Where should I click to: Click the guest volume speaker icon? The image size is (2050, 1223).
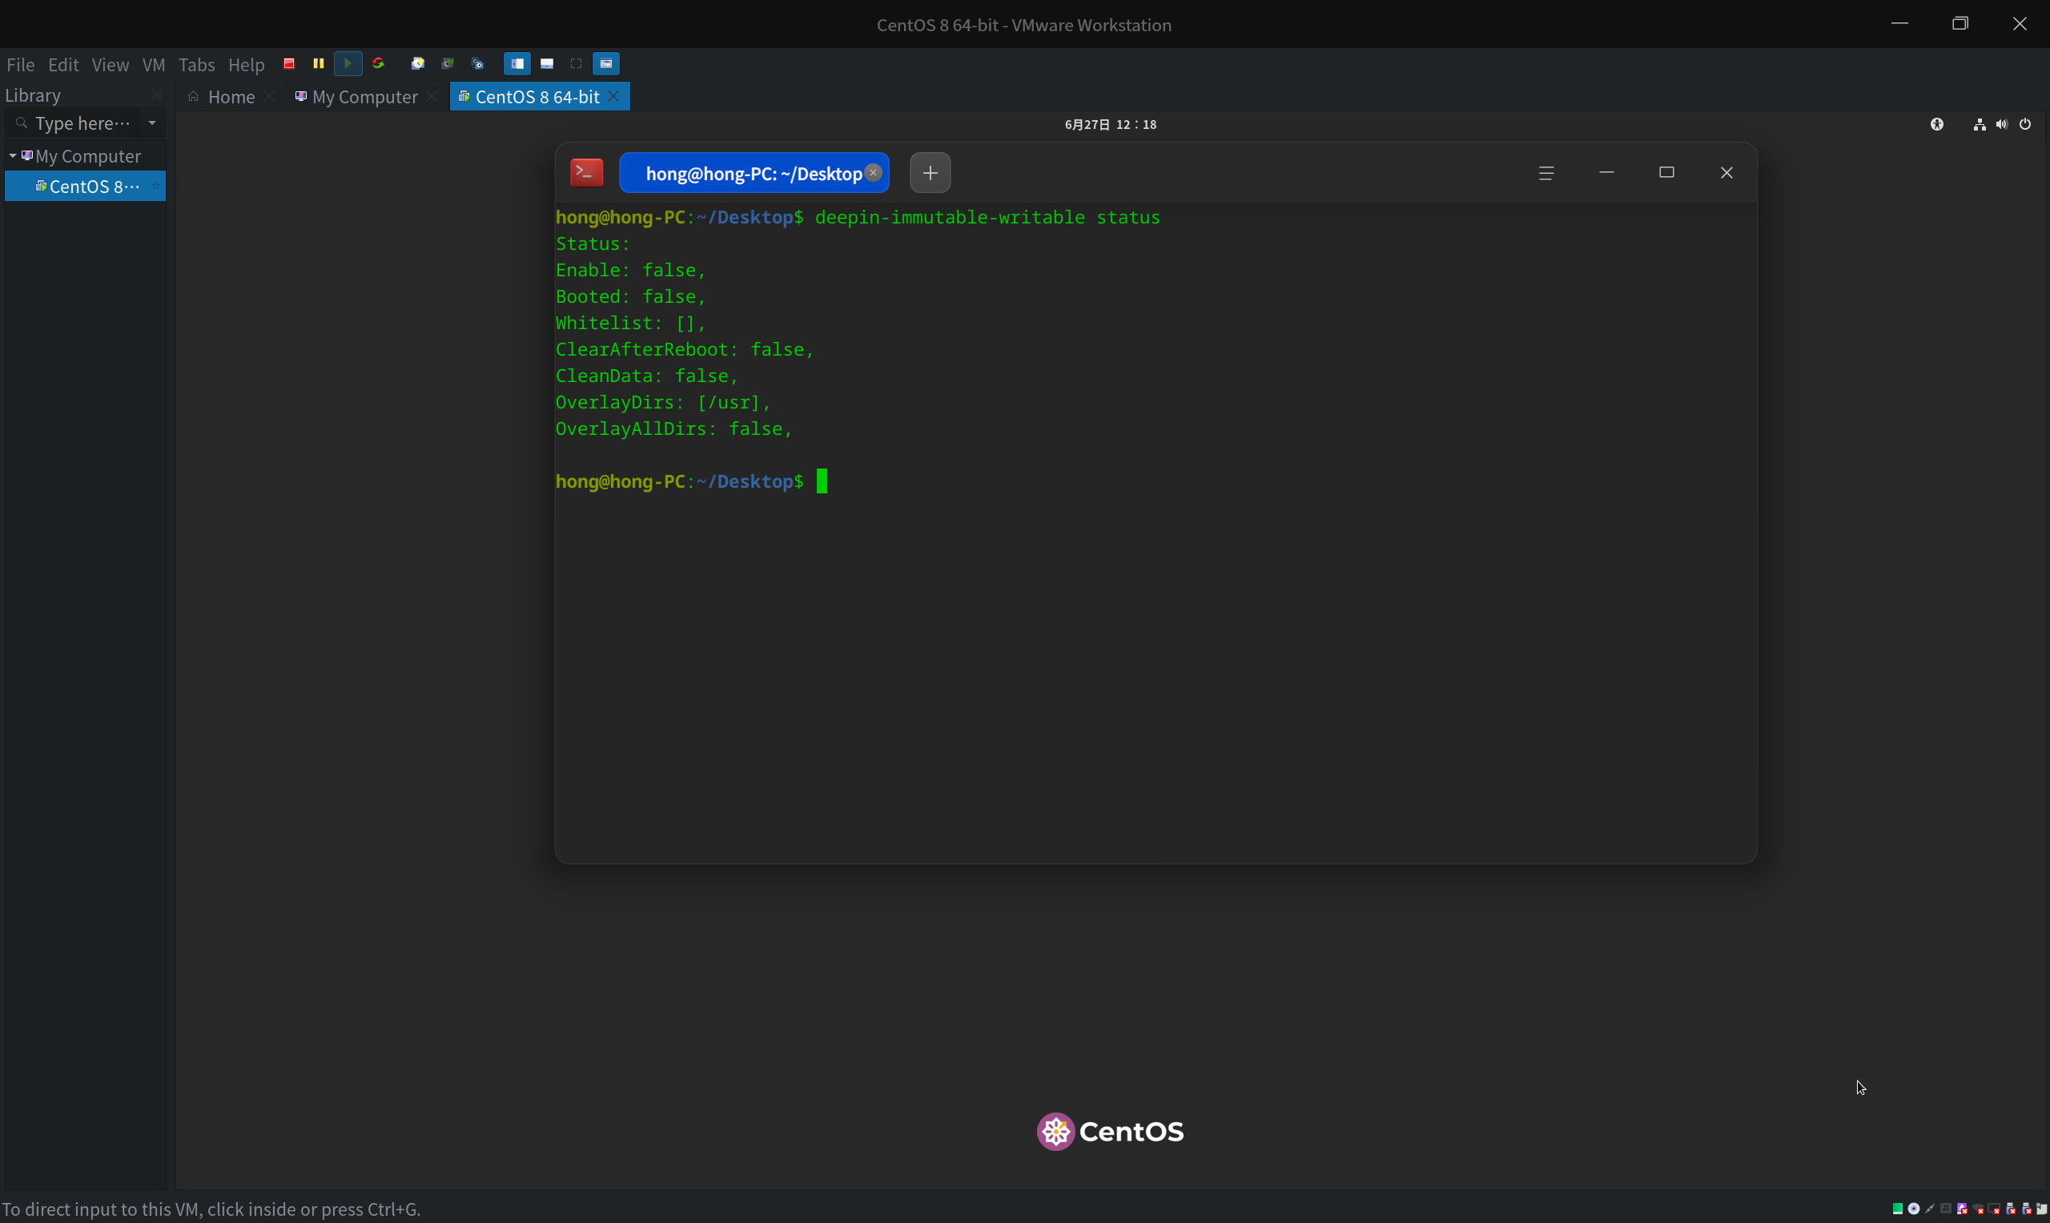tap(2001, 124)
